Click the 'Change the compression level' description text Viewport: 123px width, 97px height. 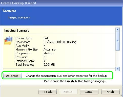pos(67,76)
